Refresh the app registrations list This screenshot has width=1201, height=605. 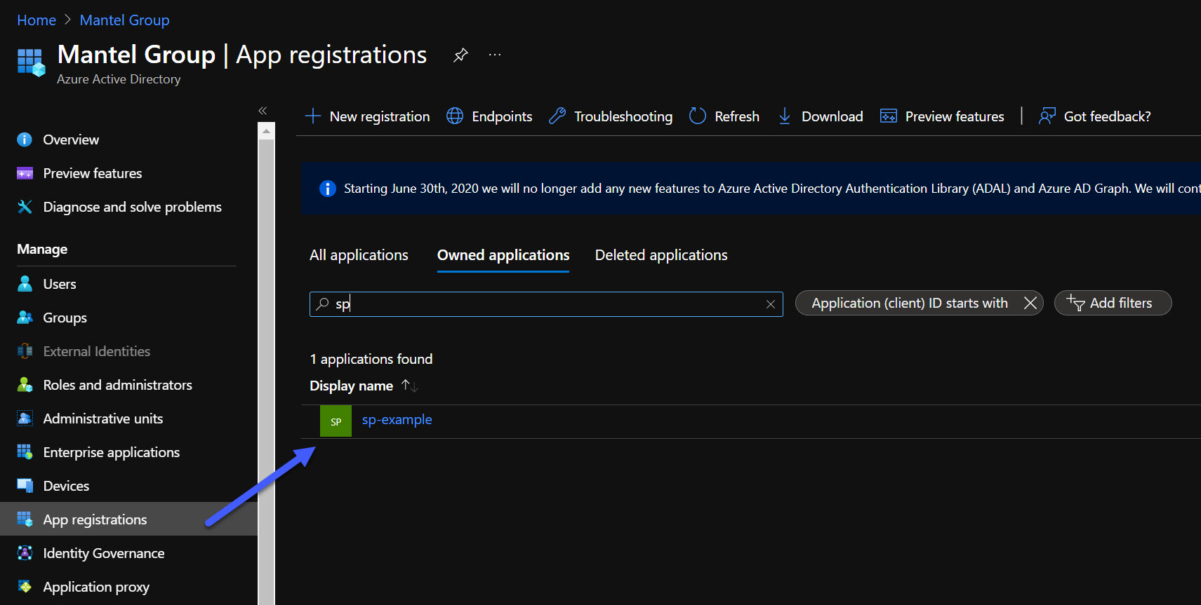pos(724,116)
